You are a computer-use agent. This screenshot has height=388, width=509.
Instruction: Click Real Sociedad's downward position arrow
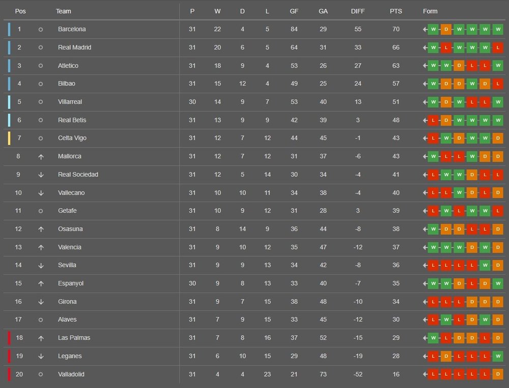click(x=41, y=175)
